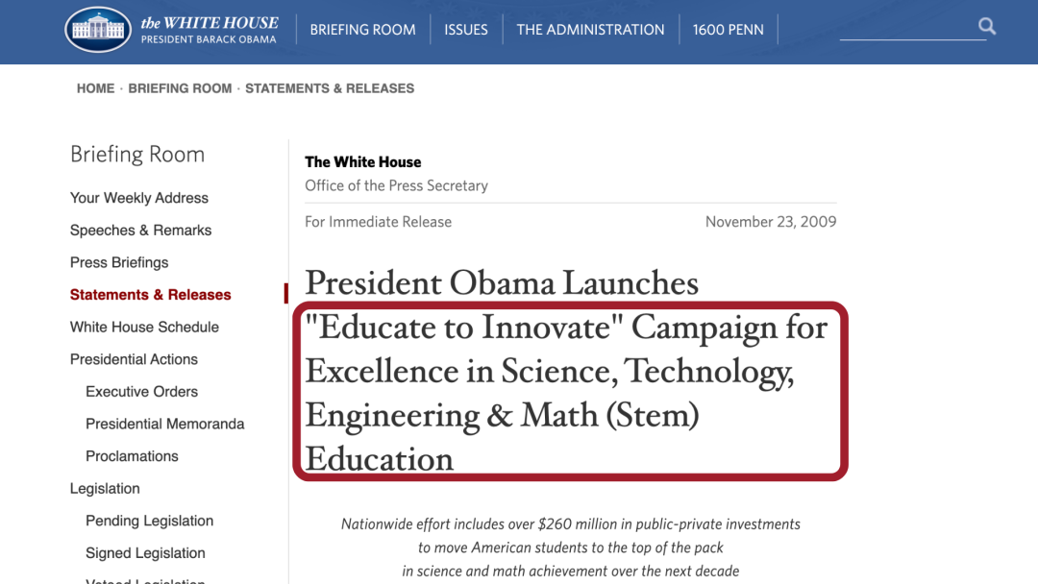This screenshot has width=1038, height=584.
Task: Click the header search input field
Action: click(908, 27)
